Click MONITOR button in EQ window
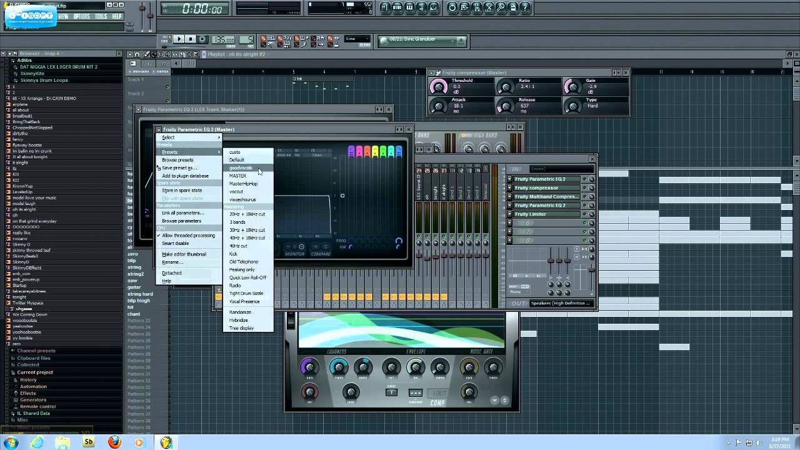Screen dimensions: 800x450 295,254
